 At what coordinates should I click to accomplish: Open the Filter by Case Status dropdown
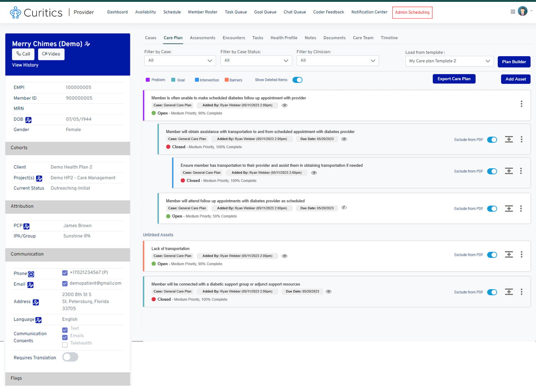tap(256, 61)
